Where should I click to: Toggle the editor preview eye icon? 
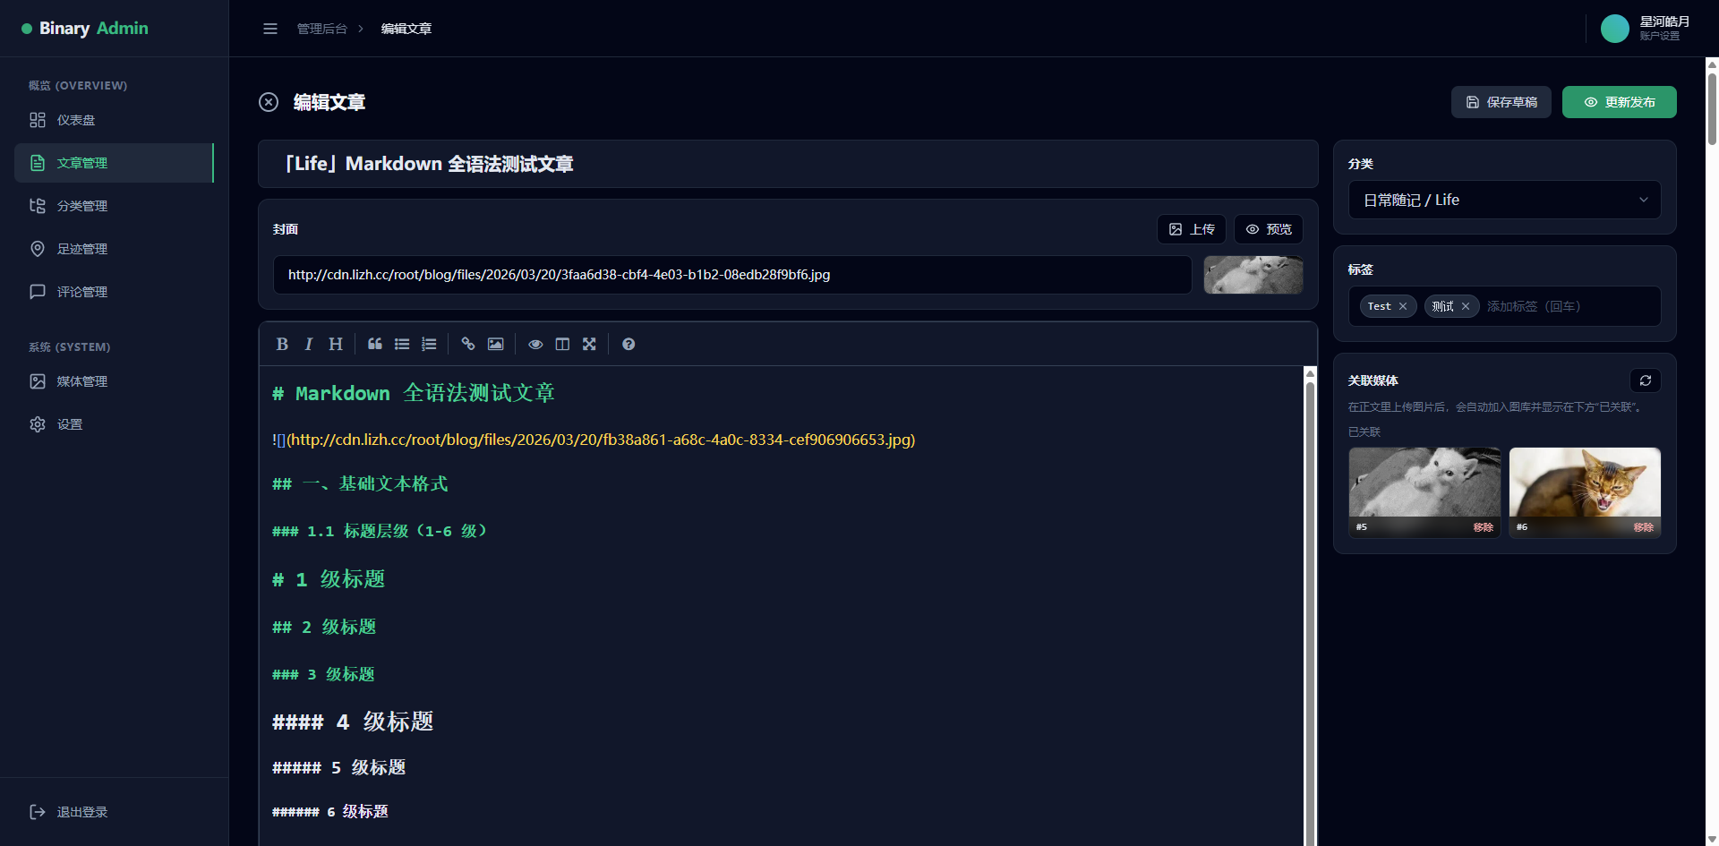pyautogui.click(x=535, y=344)
